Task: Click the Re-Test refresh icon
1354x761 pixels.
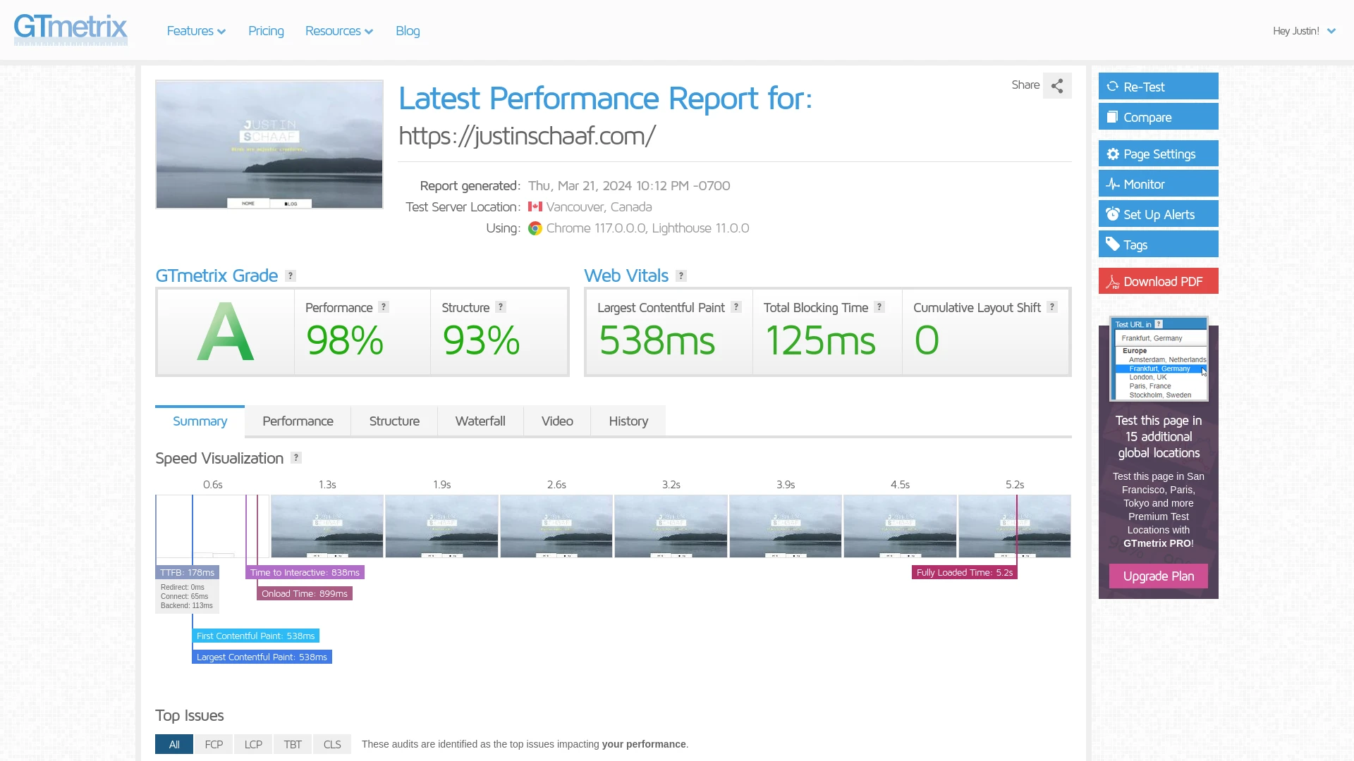Action: tap(1112, 87)
